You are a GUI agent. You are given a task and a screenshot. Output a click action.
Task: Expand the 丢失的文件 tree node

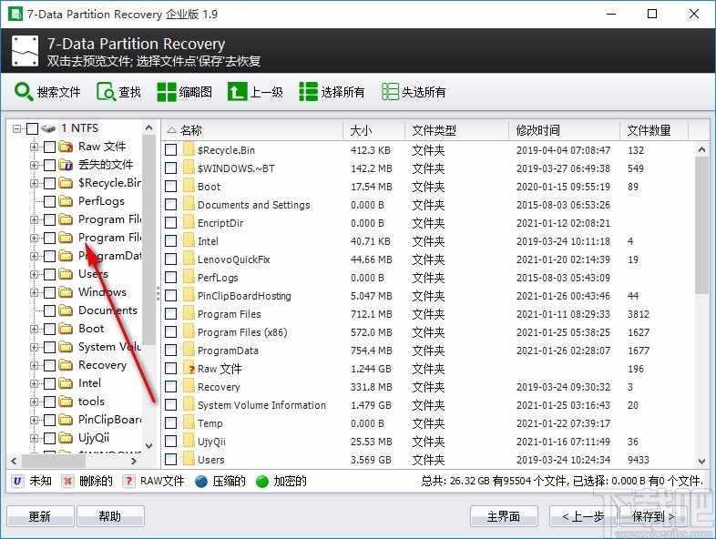coord(34,165)
